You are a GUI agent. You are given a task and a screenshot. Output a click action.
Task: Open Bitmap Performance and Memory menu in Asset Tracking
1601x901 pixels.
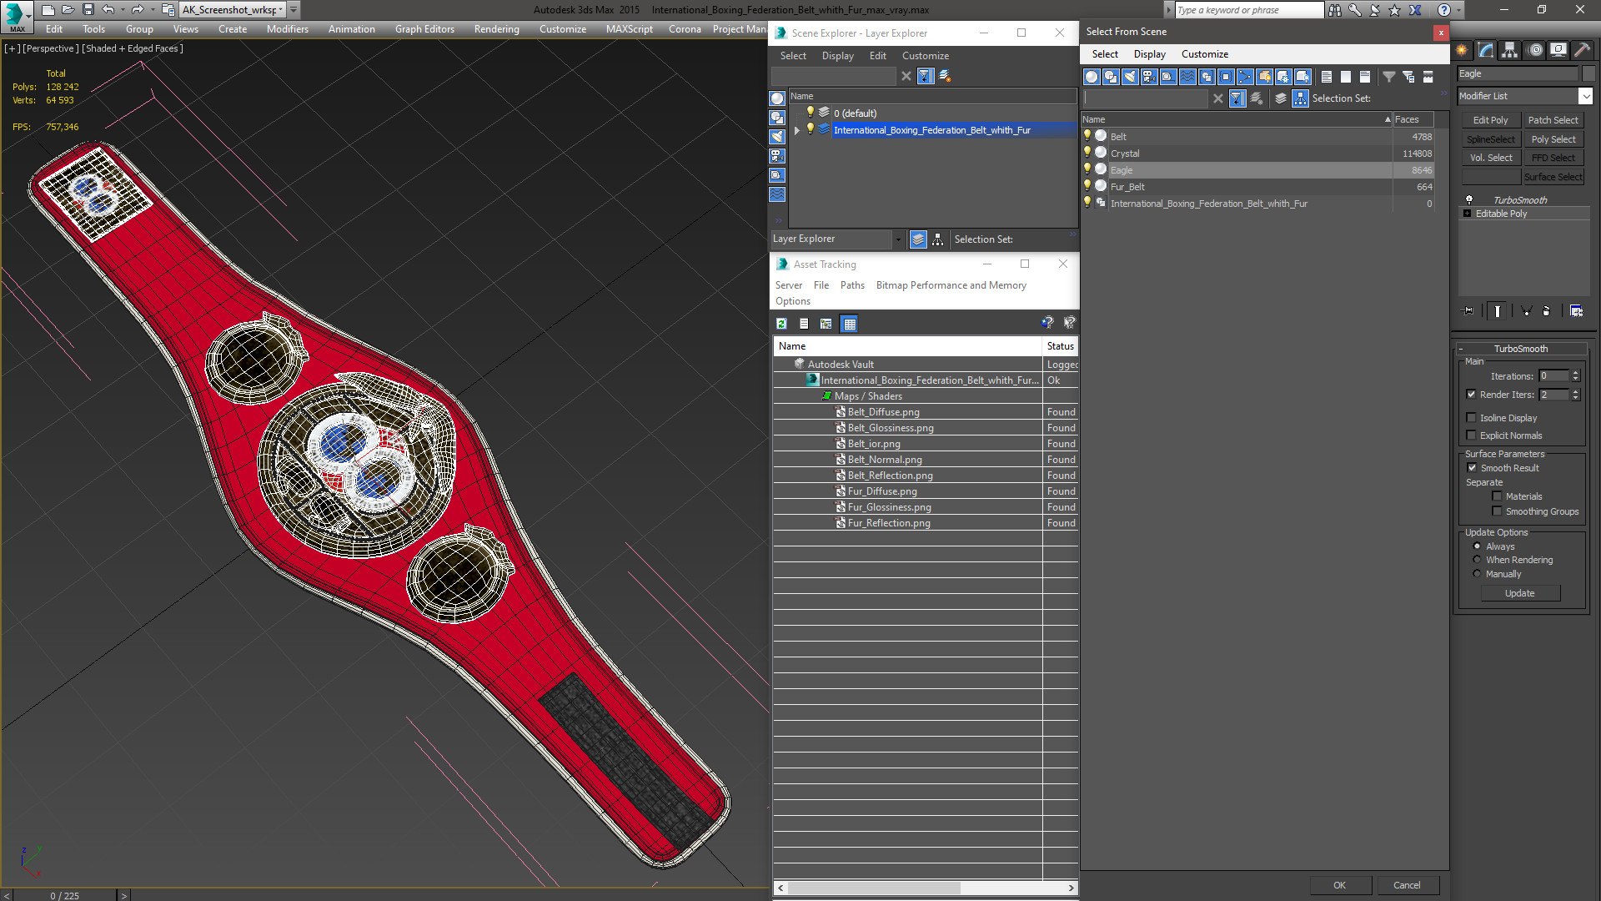951,285
